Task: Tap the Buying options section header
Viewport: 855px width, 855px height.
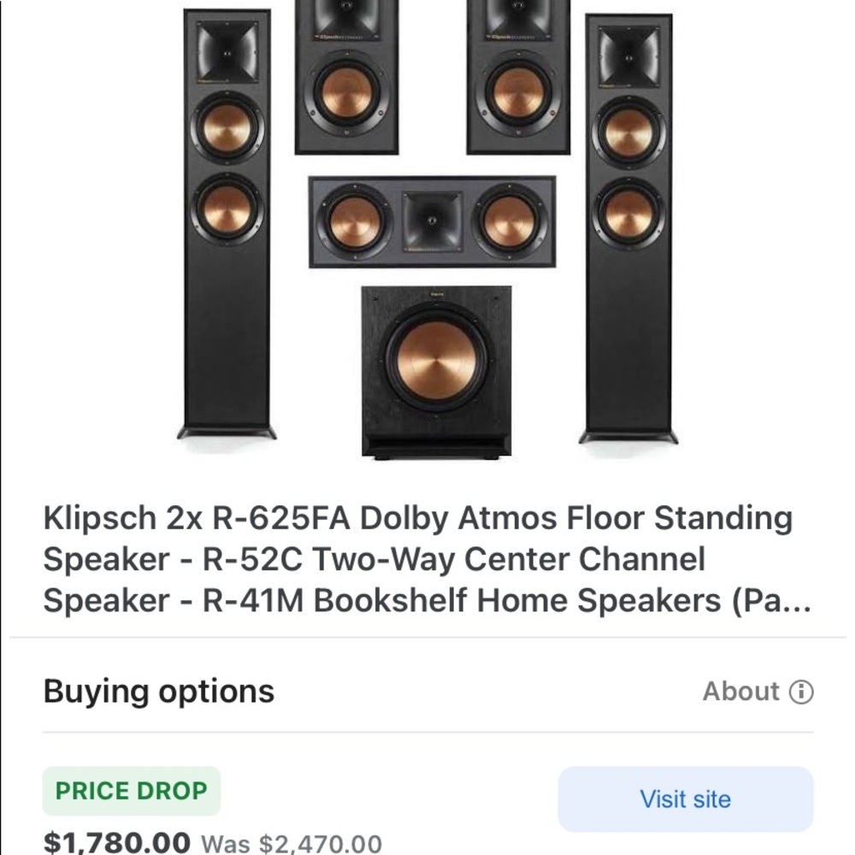Action: click(x=158, y=691)
